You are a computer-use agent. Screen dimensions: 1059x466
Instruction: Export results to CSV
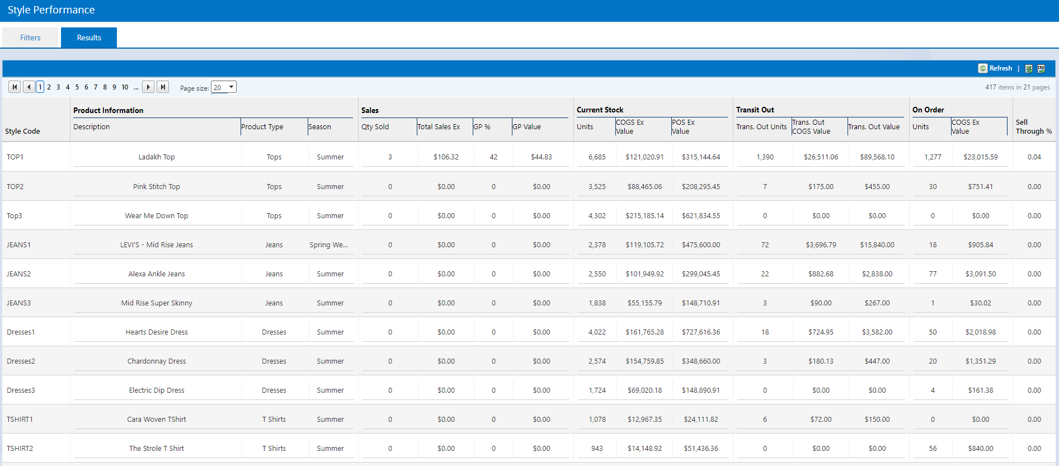coord(1041,69)
